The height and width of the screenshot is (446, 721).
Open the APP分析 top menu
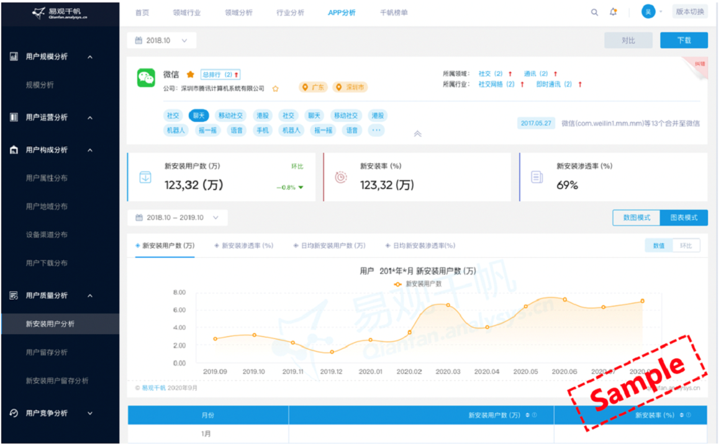[342, 12]
